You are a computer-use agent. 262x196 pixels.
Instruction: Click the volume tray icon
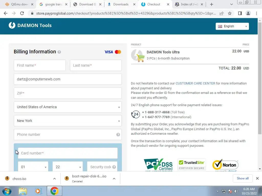236,191
